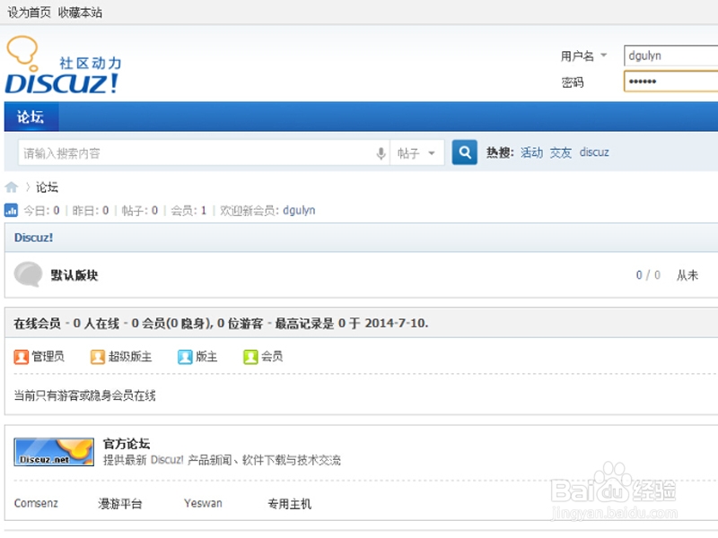
Task: Click the Discuz! logo
Action: tap(63, 65)
